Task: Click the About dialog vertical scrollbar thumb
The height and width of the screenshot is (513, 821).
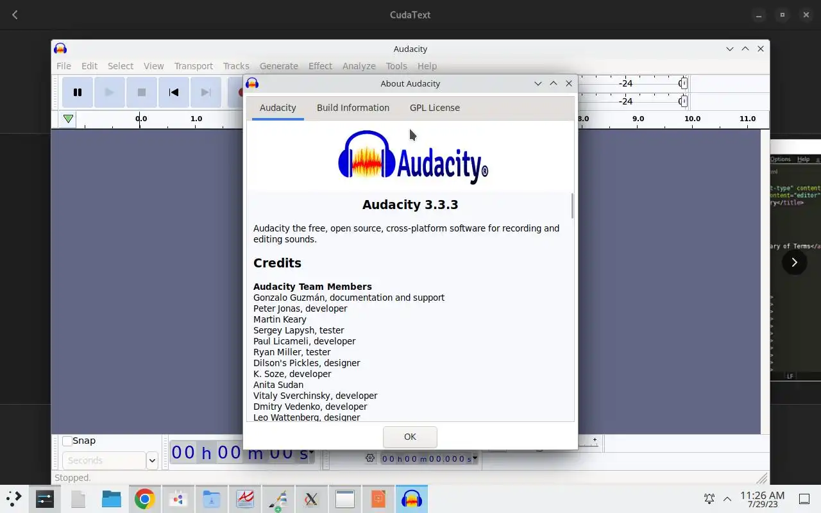Action: 572,205
